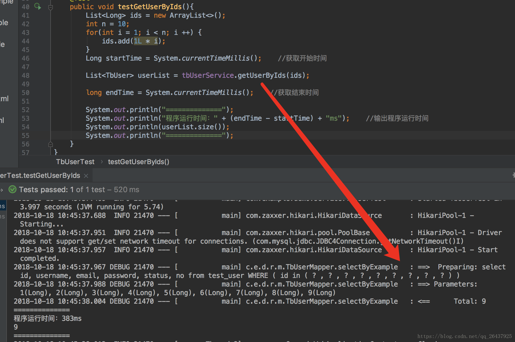Viewport: 515px width, 342px height.
Task: Click the getUserByIds method call on line 48
Action: coord(262,75)
